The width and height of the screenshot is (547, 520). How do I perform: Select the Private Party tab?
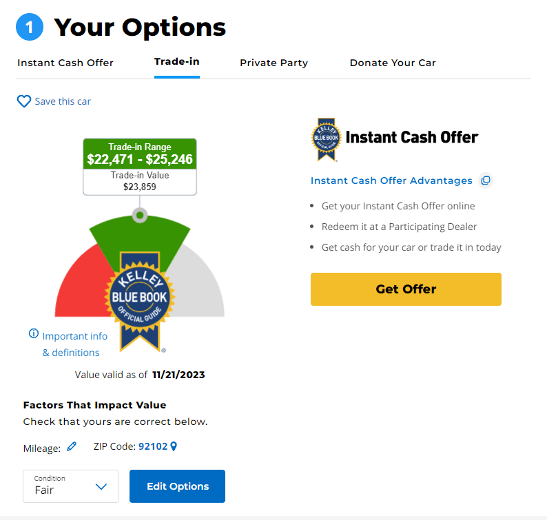pyautogui.click(x=274, y=63)
